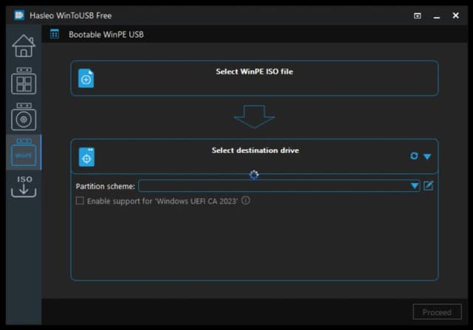The width and height of the screenshot is (473, 330).
Task: Click the 'Bootable WinPE USB' title text
Action: click(106, 35)
